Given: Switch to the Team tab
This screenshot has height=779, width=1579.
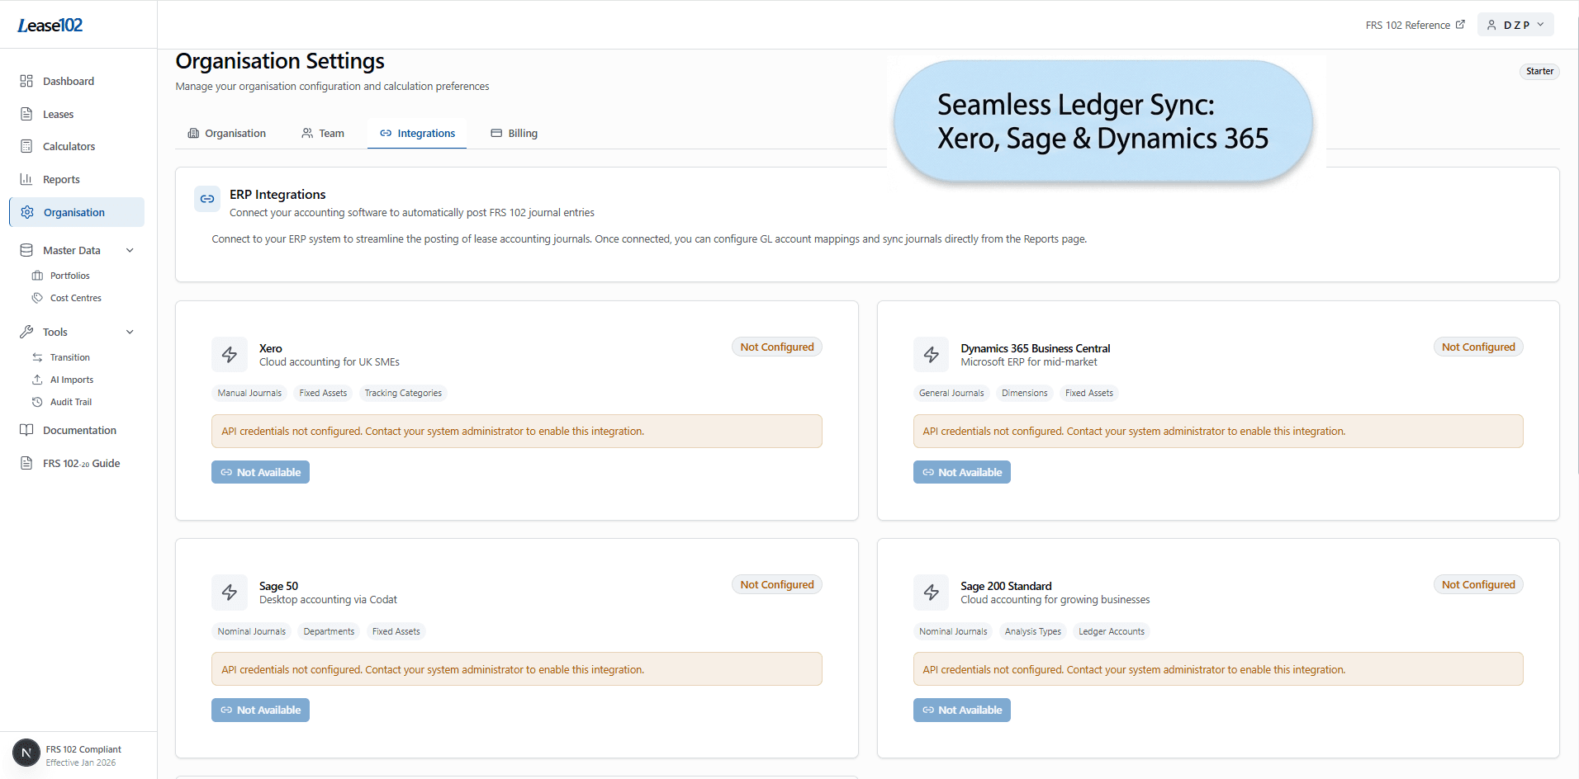Looking at the screenshot, I should click(x=323, y=133).
